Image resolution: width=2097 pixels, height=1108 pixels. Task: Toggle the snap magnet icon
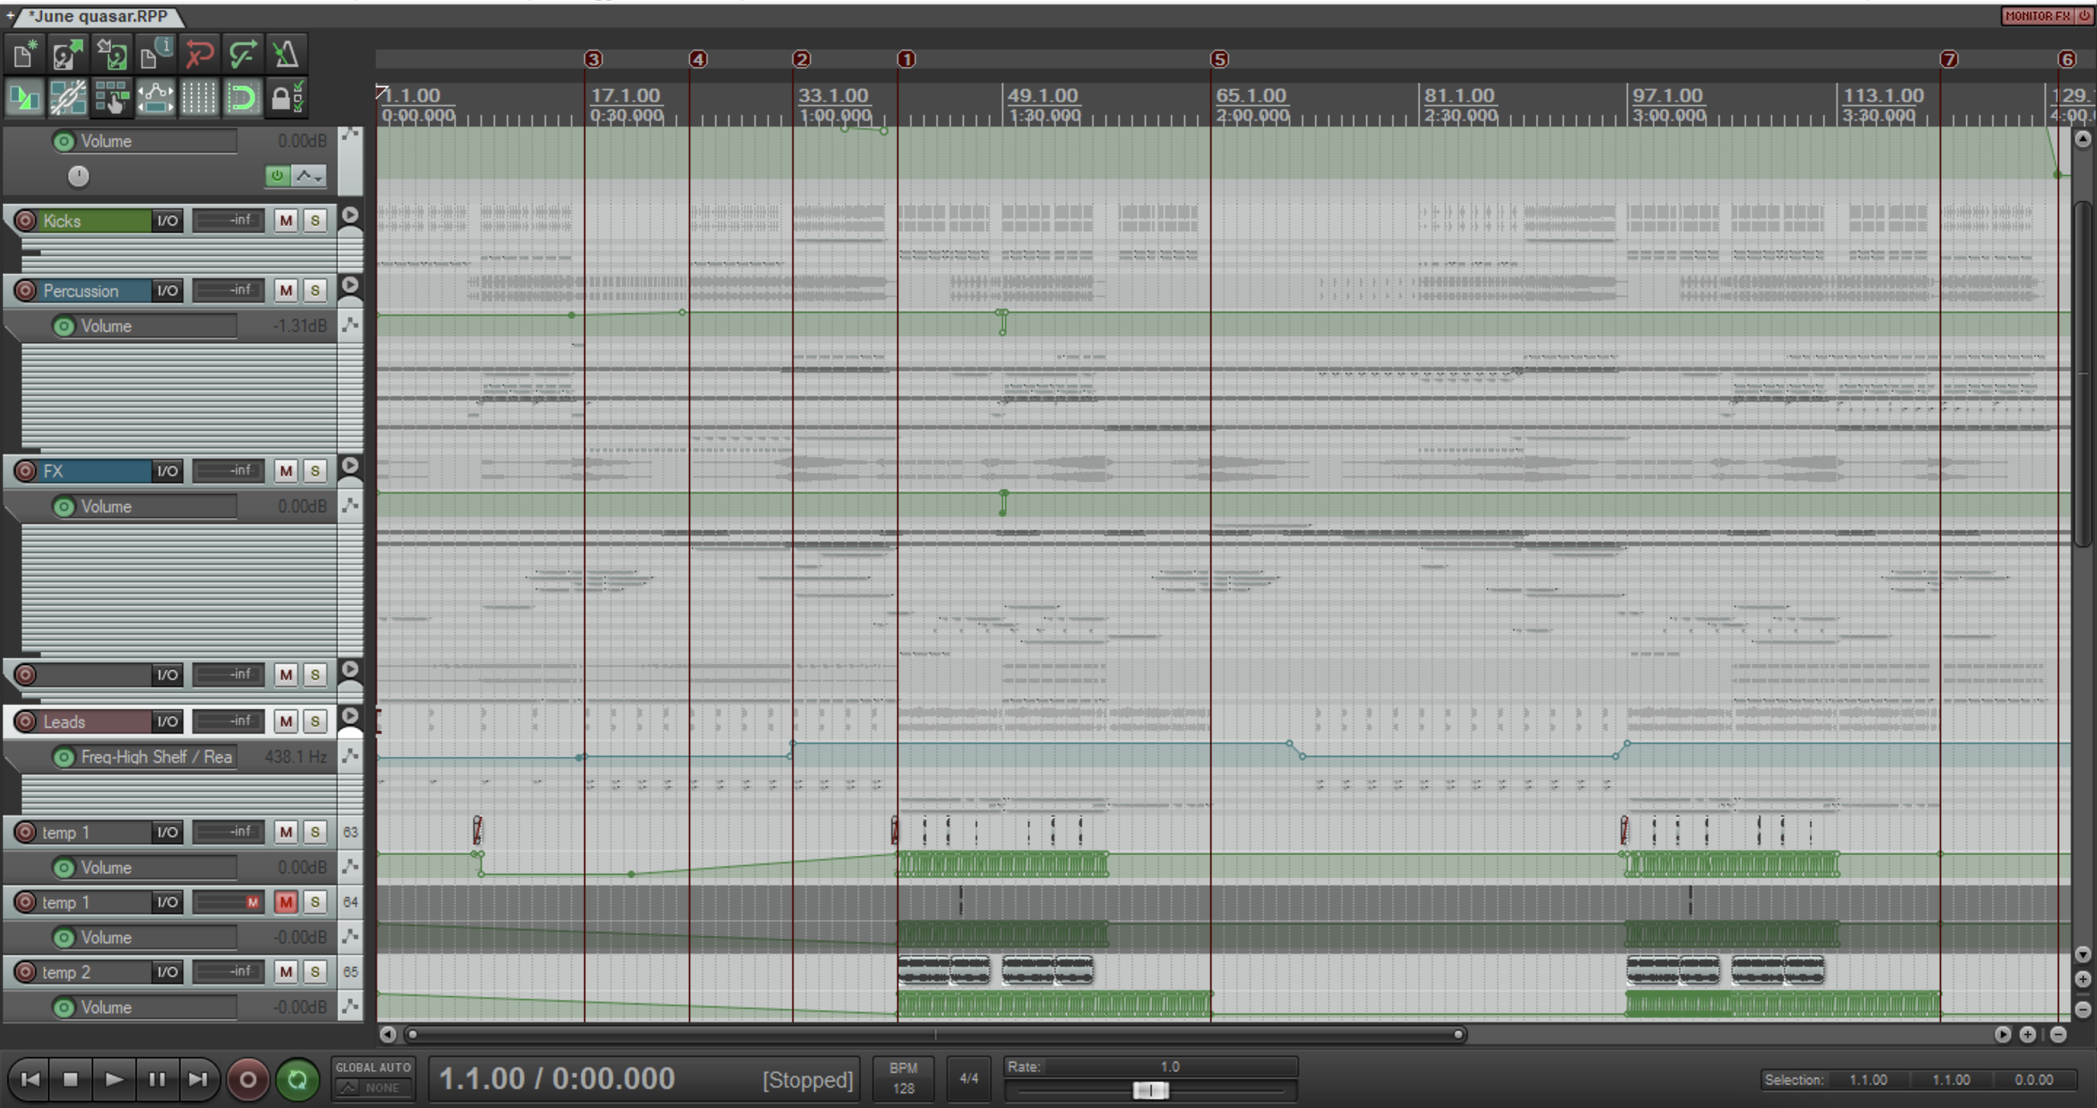pos(242,98)
